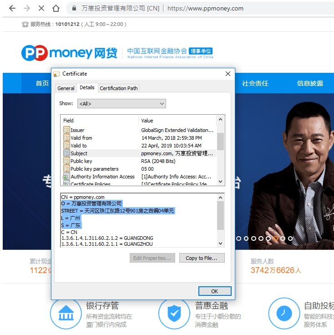Click subject details scroll up arrow

click(x=221, y=198)
